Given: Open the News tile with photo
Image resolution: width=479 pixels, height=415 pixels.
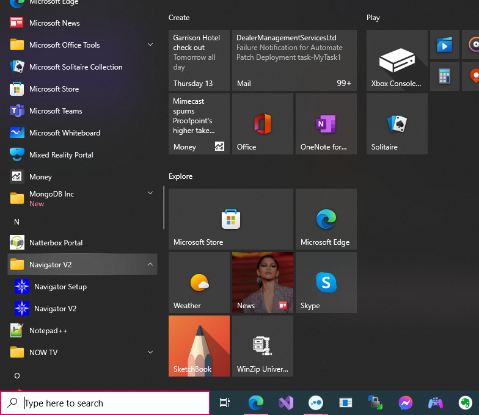Looking at the screenshot, I should pyautogui.click(x=263, y=282).
